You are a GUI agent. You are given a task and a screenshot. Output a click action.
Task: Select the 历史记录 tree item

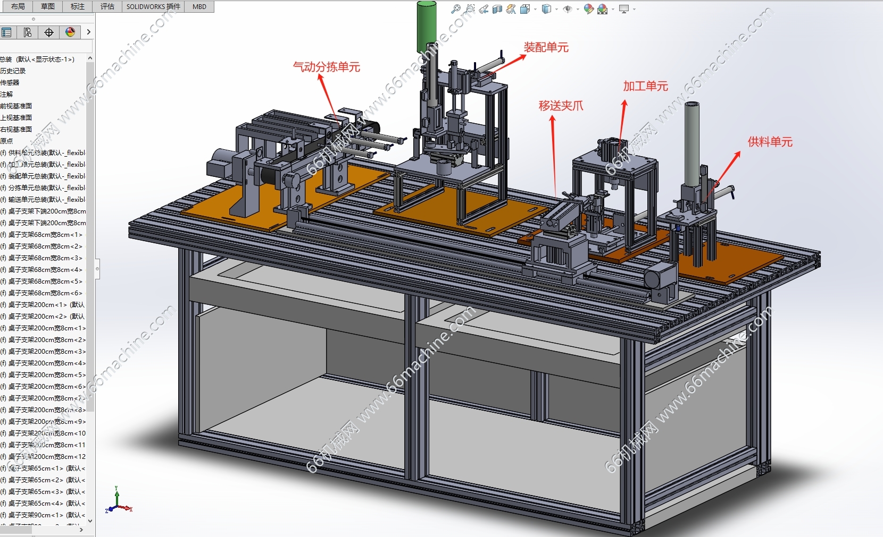[13, 71]
